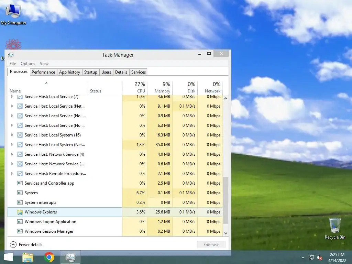The width and height of the screenshot is (352, 264).
Task: Select the My Computer desktop icon
Action: pos(13,14)
